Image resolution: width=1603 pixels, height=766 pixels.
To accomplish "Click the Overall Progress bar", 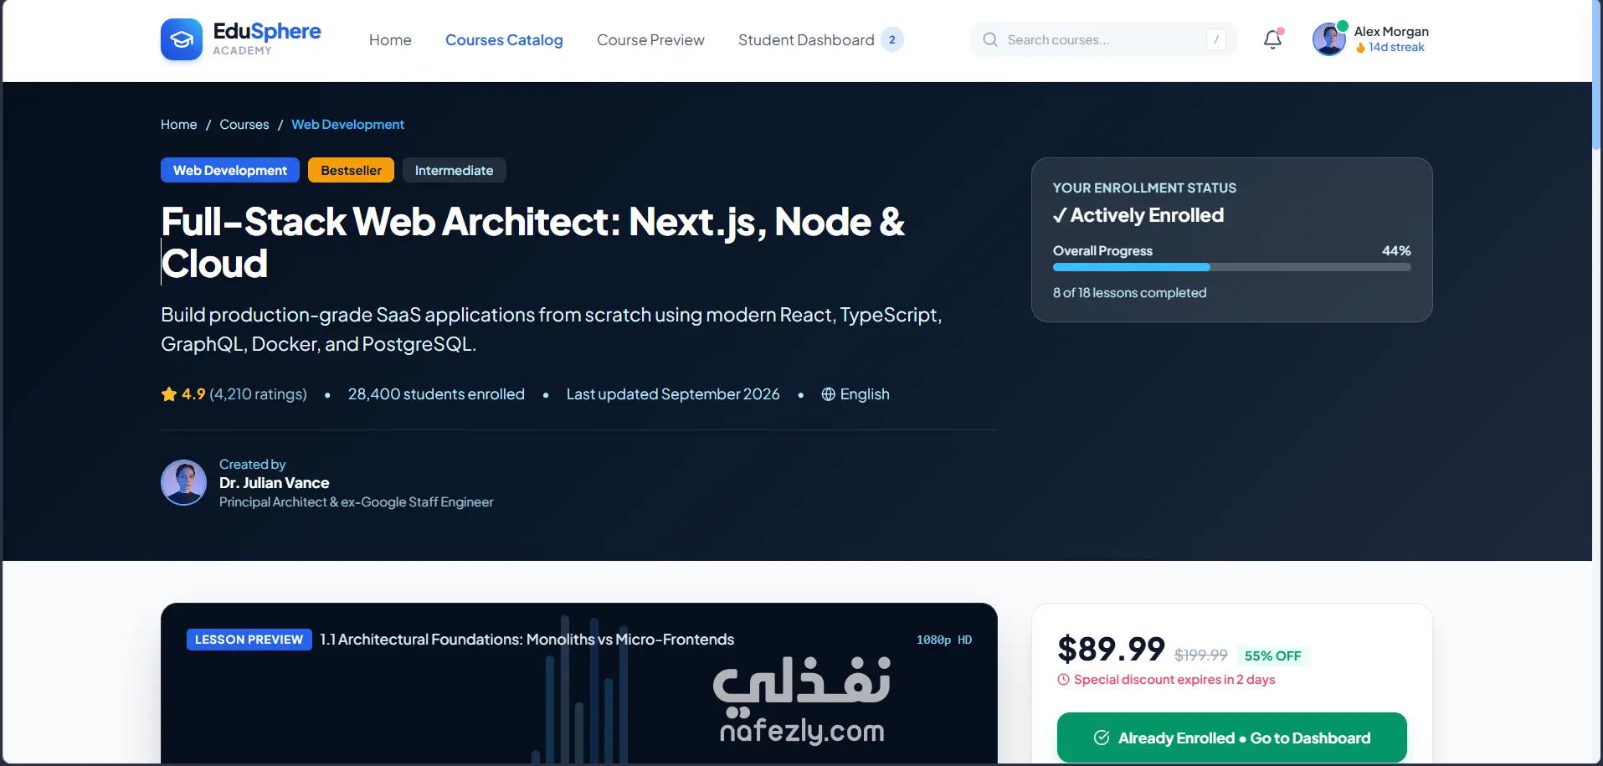I will pos(1231,267).
